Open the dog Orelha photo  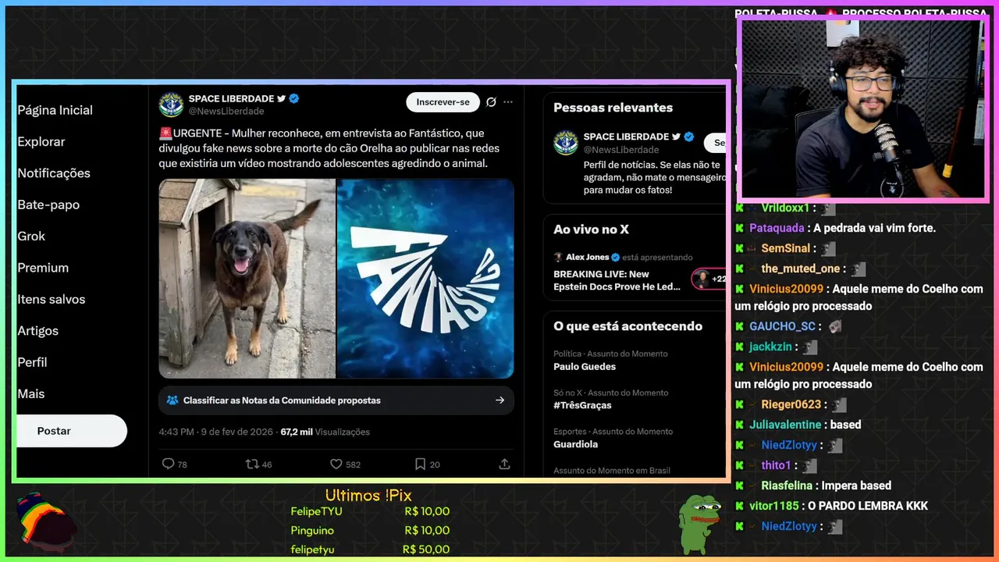point(247,279)
